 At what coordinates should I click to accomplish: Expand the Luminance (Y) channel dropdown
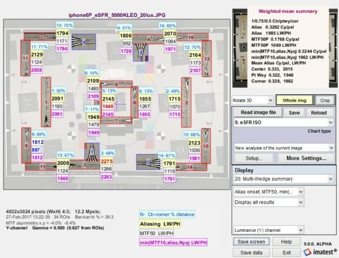point(268,230)
